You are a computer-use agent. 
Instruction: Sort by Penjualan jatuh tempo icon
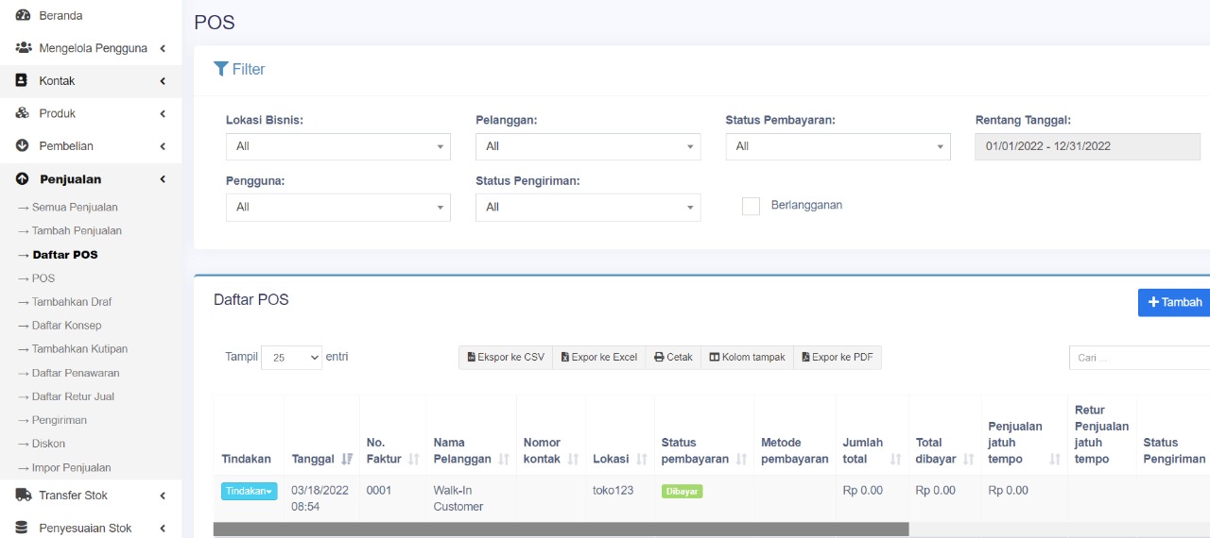tap(1055, 459)
